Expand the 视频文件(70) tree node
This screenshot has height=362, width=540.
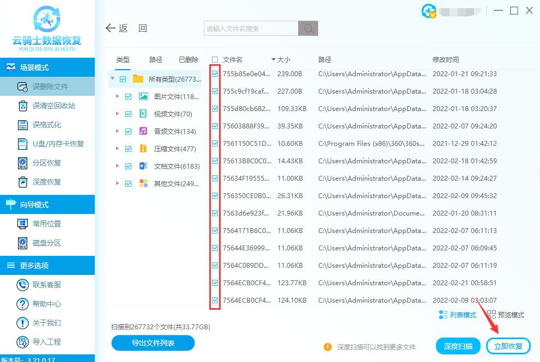point(118,114)
